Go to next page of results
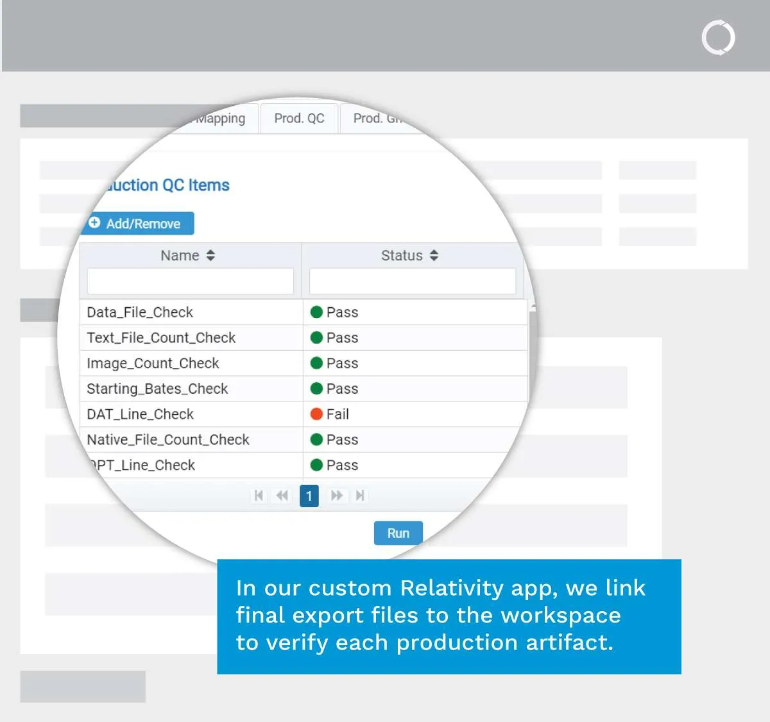770x722 pixels. (x=336, y=496)
